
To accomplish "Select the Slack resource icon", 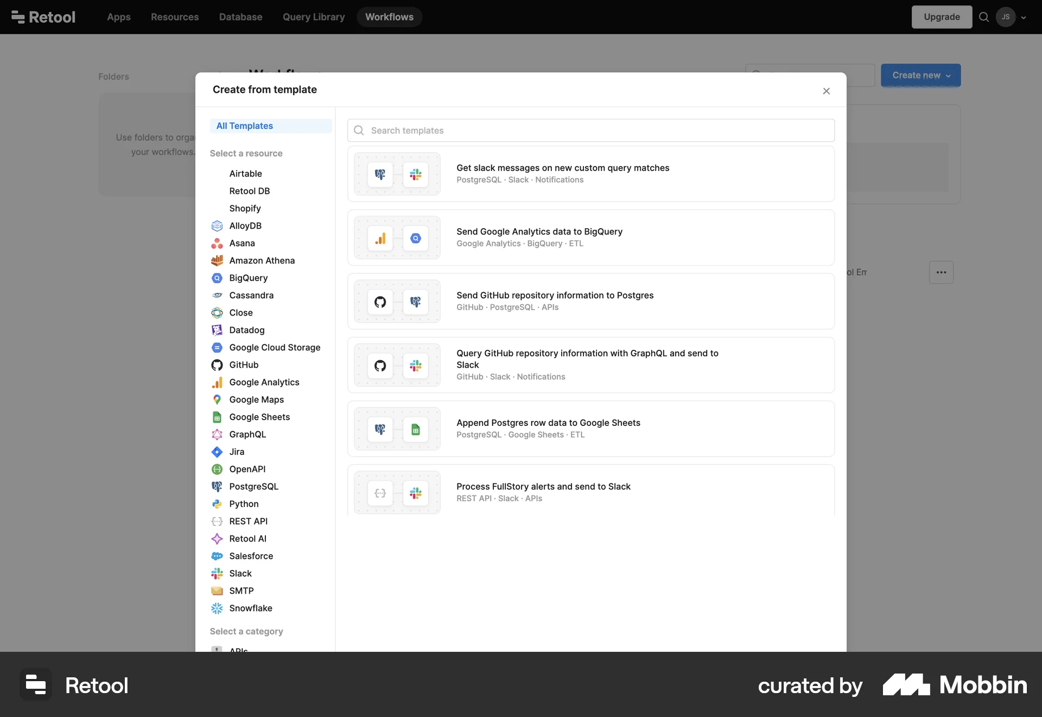I will tap(217, 574).
